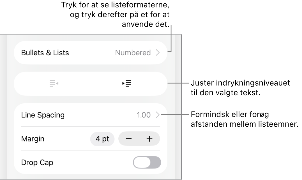Screen dimensions: 302x180
Task: Click the Margin label
Action: [x=33, y=139]
